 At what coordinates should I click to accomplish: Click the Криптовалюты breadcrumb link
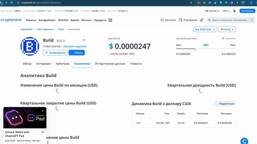click(x=45, y=29)
